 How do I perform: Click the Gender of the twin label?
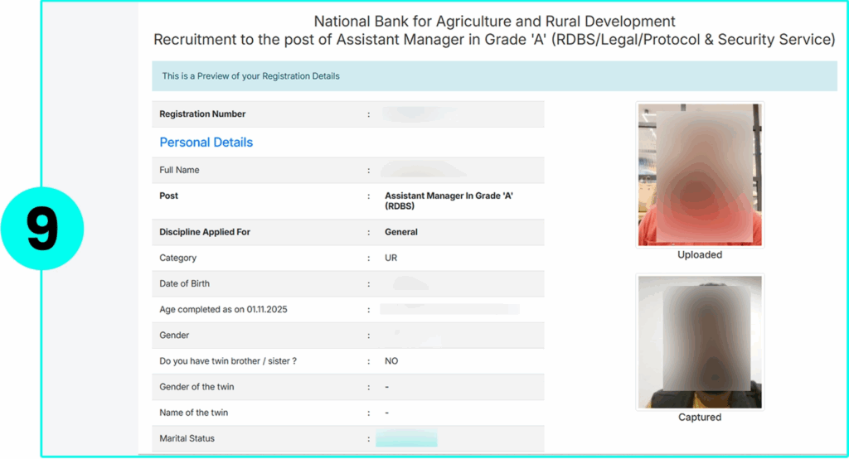coord(196,387)
